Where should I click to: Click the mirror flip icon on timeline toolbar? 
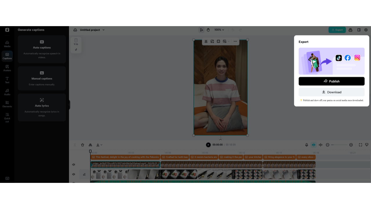[90, 145]
